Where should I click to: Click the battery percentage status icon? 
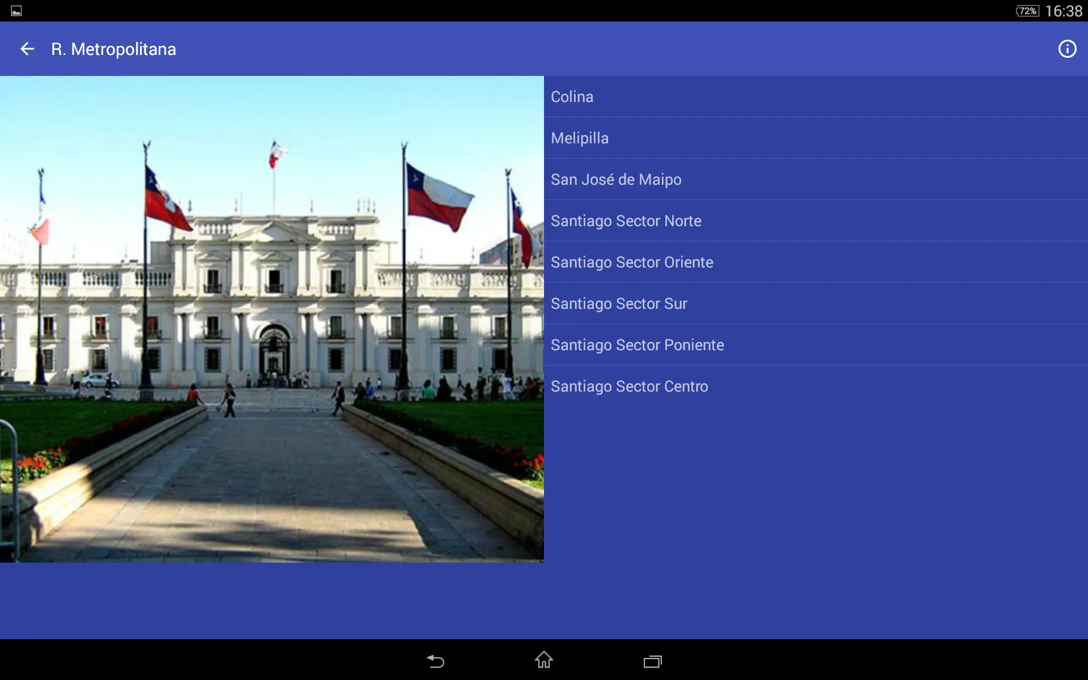point(1028,10)
